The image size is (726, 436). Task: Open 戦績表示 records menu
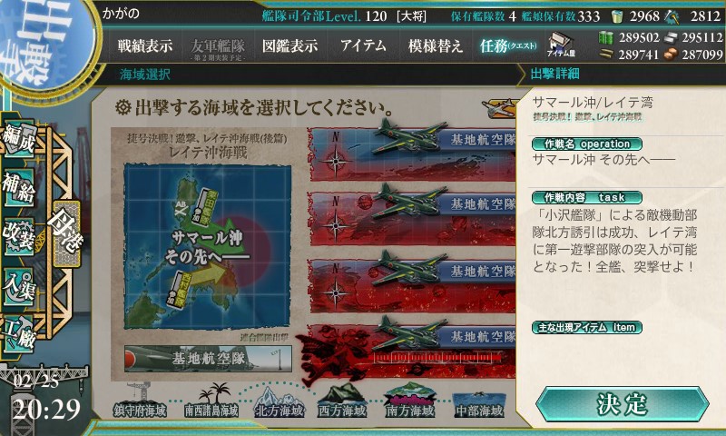(145, 45)
